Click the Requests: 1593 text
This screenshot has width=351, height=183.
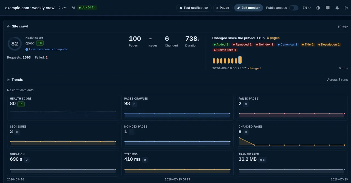tap(19, 58)
